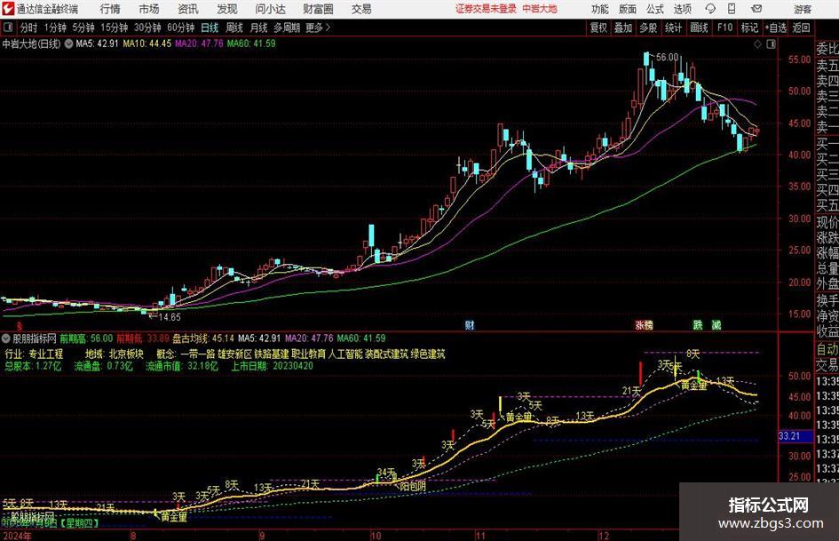Viewport: 839px width, 541px height.
Task: Click the 14.65 low price label
Action: point(170,317)
